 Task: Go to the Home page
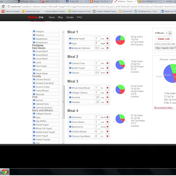(x=51, y=17)
